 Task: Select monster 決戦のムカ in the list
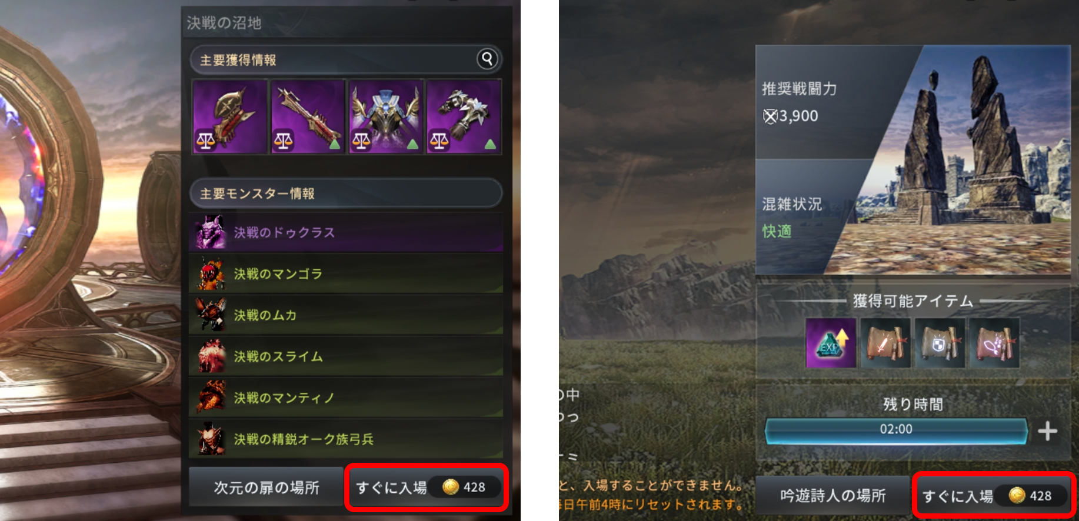click(346, 315)
